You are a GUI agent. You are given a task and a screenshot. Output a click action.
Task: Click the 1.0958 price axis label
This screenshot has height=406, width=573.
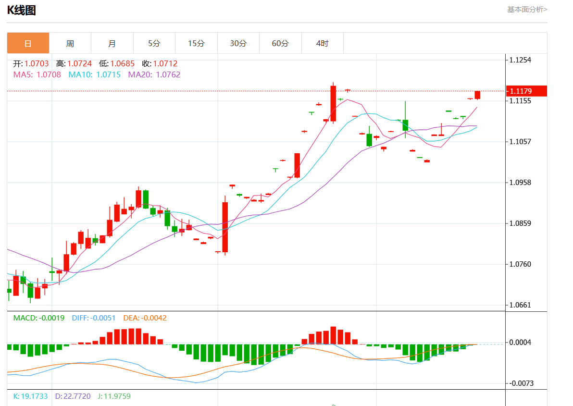click(521, 183)
